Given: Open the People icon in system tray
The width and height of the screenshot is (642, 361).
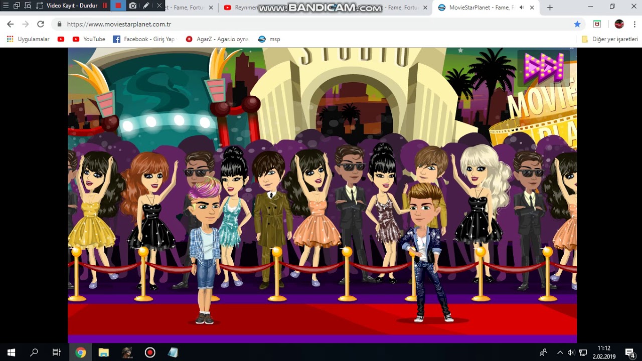Looking at the screenshot, I should 543,352.
